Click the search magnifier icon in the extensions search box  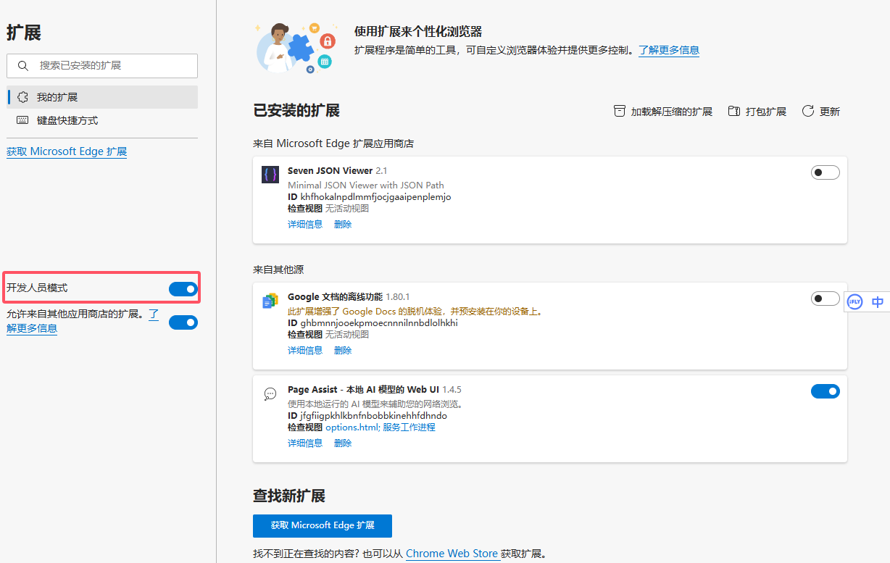(x=23, y=66)
